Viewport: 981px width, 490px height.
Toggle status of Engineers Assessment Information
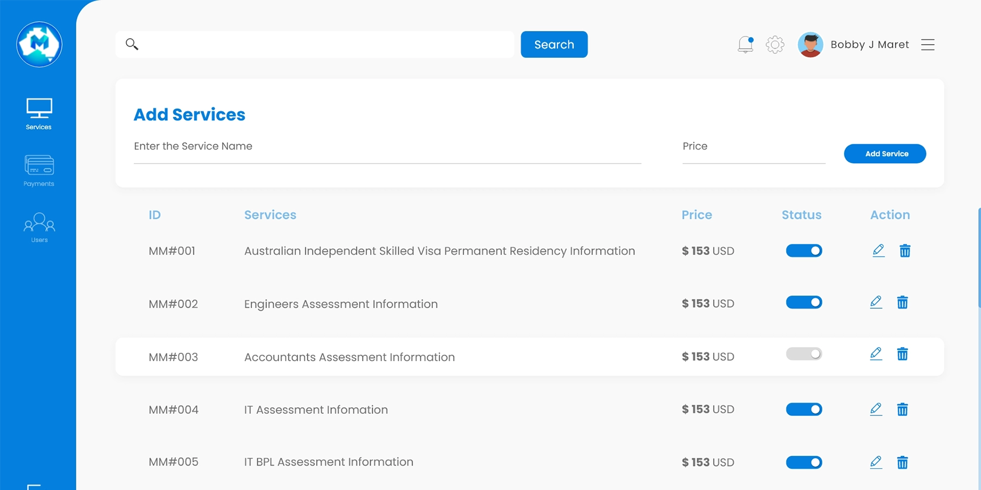click(x=803, y=303)
